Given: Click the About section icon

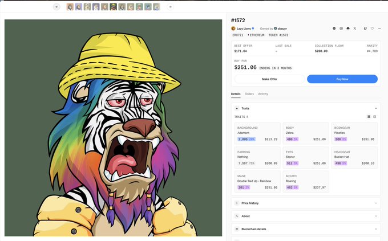Looking at the screenshot, I should [237, 216].
